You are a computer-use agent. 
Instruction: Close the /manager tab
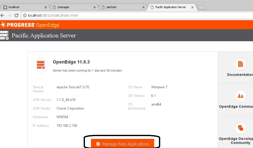pyautogui.click(x=95, y=7)
